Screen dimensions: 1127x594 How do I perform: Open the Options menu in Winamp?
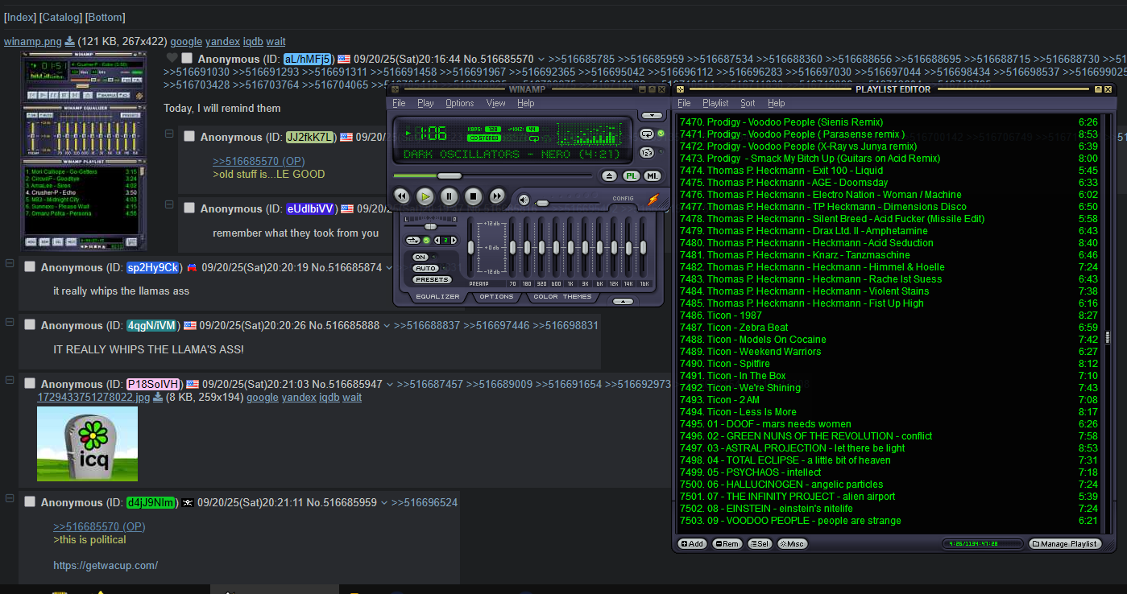click(459, 103)
